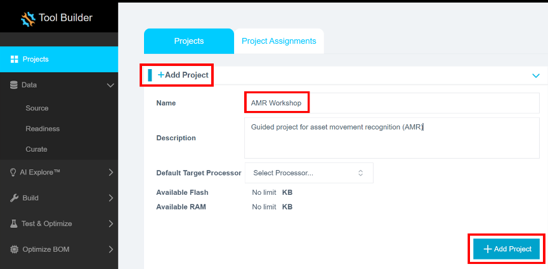The height and width of the screenshot is (269, 548).
Task: Open the Readiness data page
Action: (x=42, y=129)
